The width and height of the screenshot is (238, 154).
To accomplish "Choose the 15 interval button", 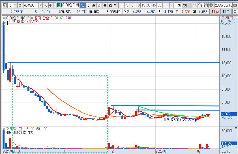I will [x=143, y=5].
